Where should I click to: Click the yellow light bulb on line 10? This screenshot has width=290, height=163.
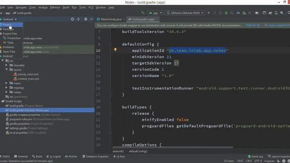[x=115, y=49]
